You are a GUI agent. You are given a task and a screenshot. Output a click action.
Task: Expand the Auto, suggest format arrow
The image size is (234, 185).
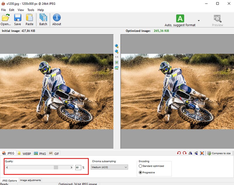pos(199,21)
